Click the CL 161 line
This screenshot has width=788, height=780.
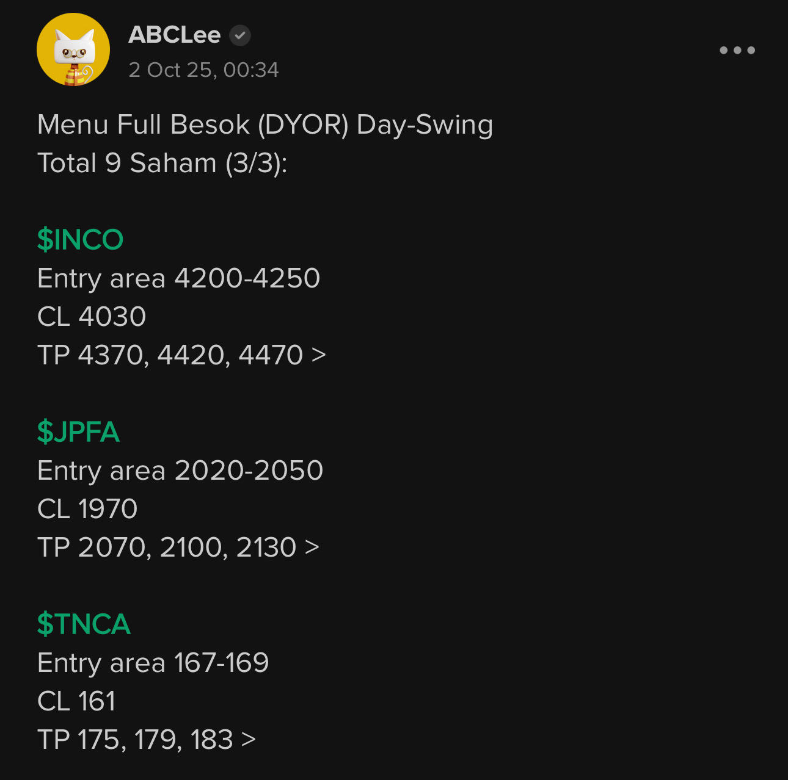pos(76,701)
